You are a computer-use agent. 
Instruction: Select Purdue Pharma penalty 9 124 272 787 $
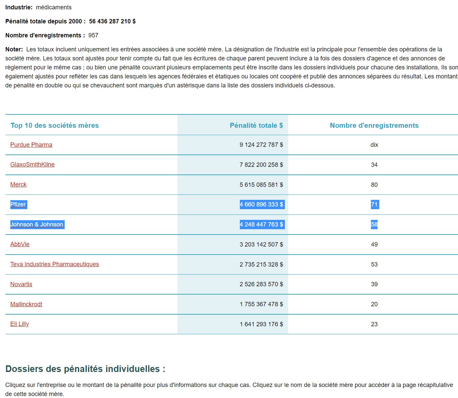(261, 145)
